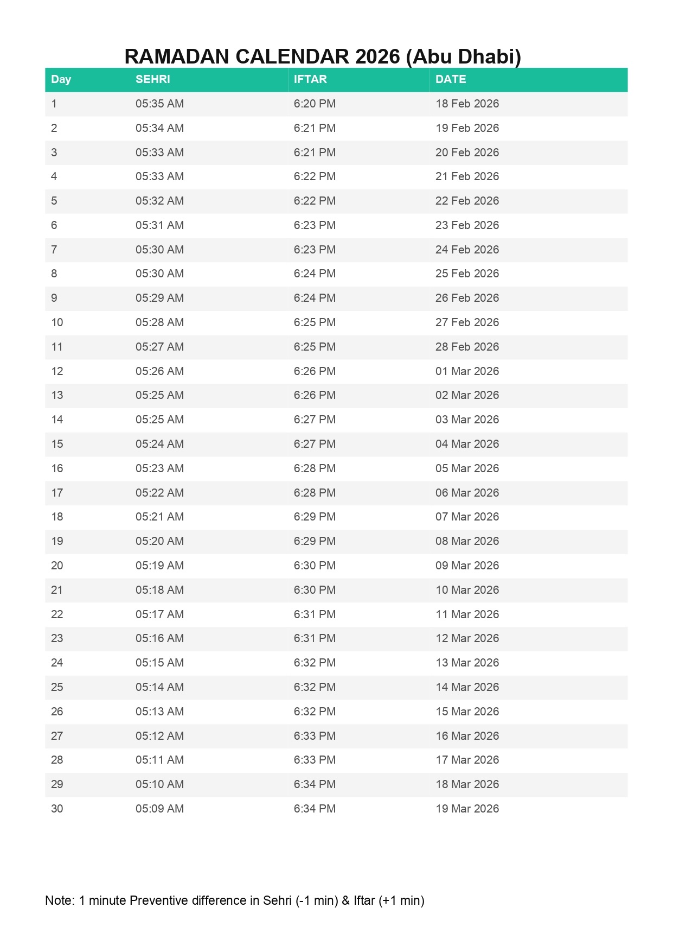
Task: Select the DATE column header
Action: tap(450, 79)
